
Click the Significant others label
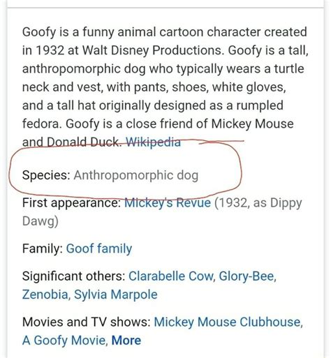click(x=74, y=276)
